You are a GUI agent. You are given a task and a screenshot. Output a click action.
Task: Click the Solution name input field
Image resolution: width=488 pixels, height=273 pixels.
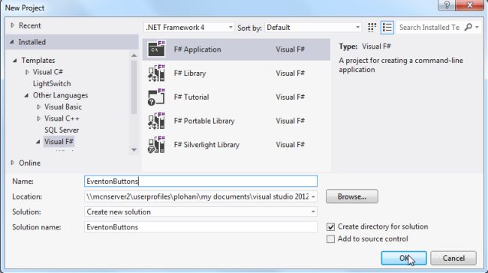tap(200, 227)
